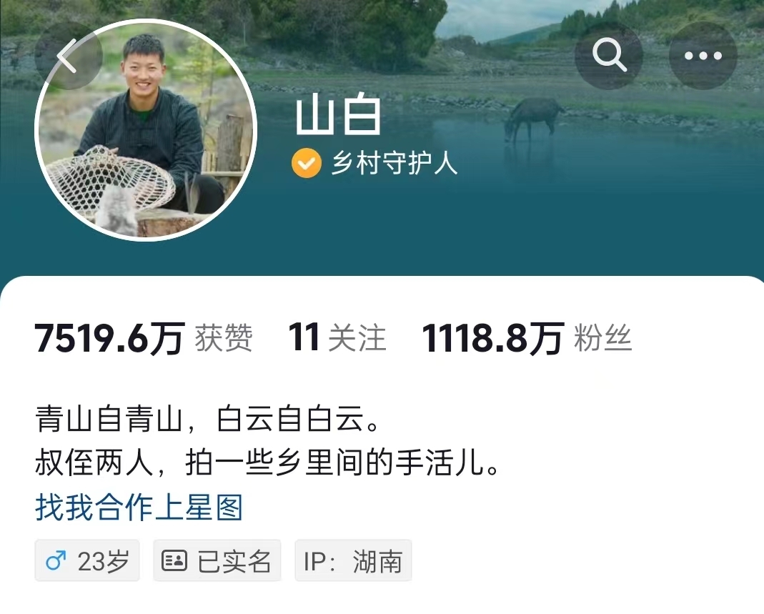Tap the back arrow icon

(x=68, y=56)
